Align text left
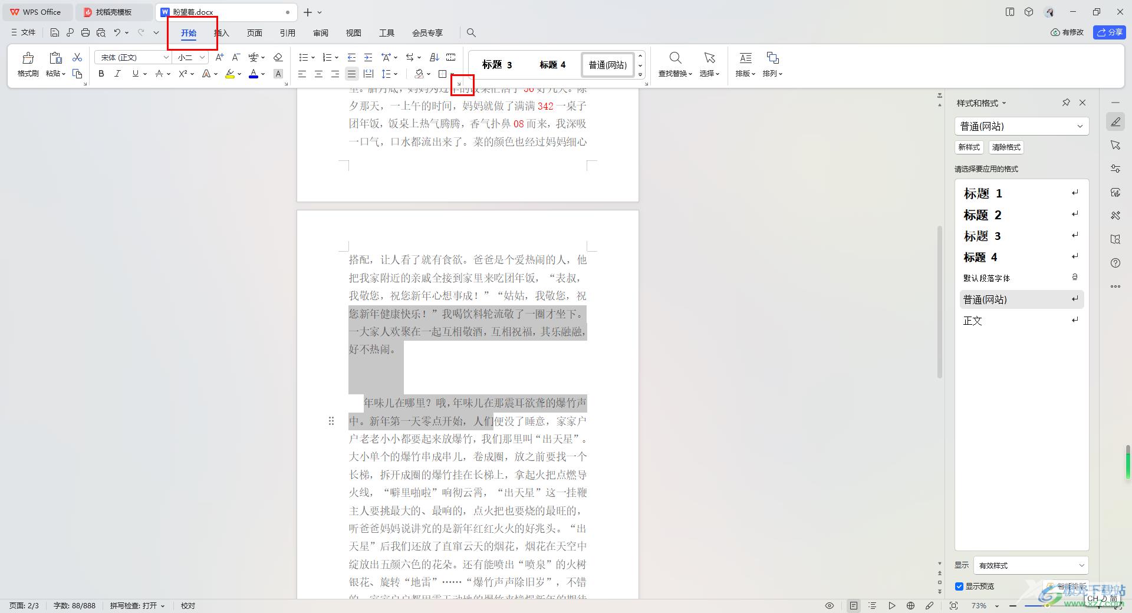This screenshot has height=613, width=1132. pos(302,74)
